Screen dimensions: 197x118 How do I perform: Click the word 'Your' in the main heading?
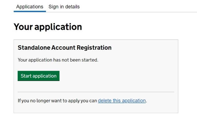pos(23,27)
